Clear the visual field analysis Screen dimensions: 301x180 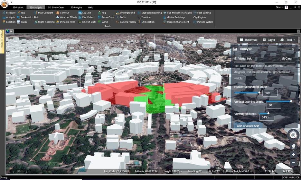click(x=287, y=58)
